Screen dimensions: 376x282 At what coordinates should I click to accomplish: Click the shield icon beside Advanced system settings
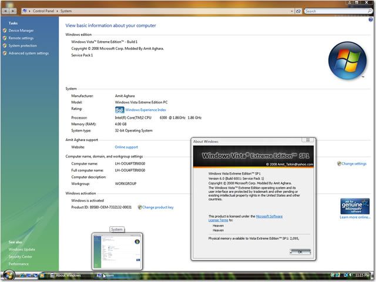pyautogui.click(x=5, y=53)
